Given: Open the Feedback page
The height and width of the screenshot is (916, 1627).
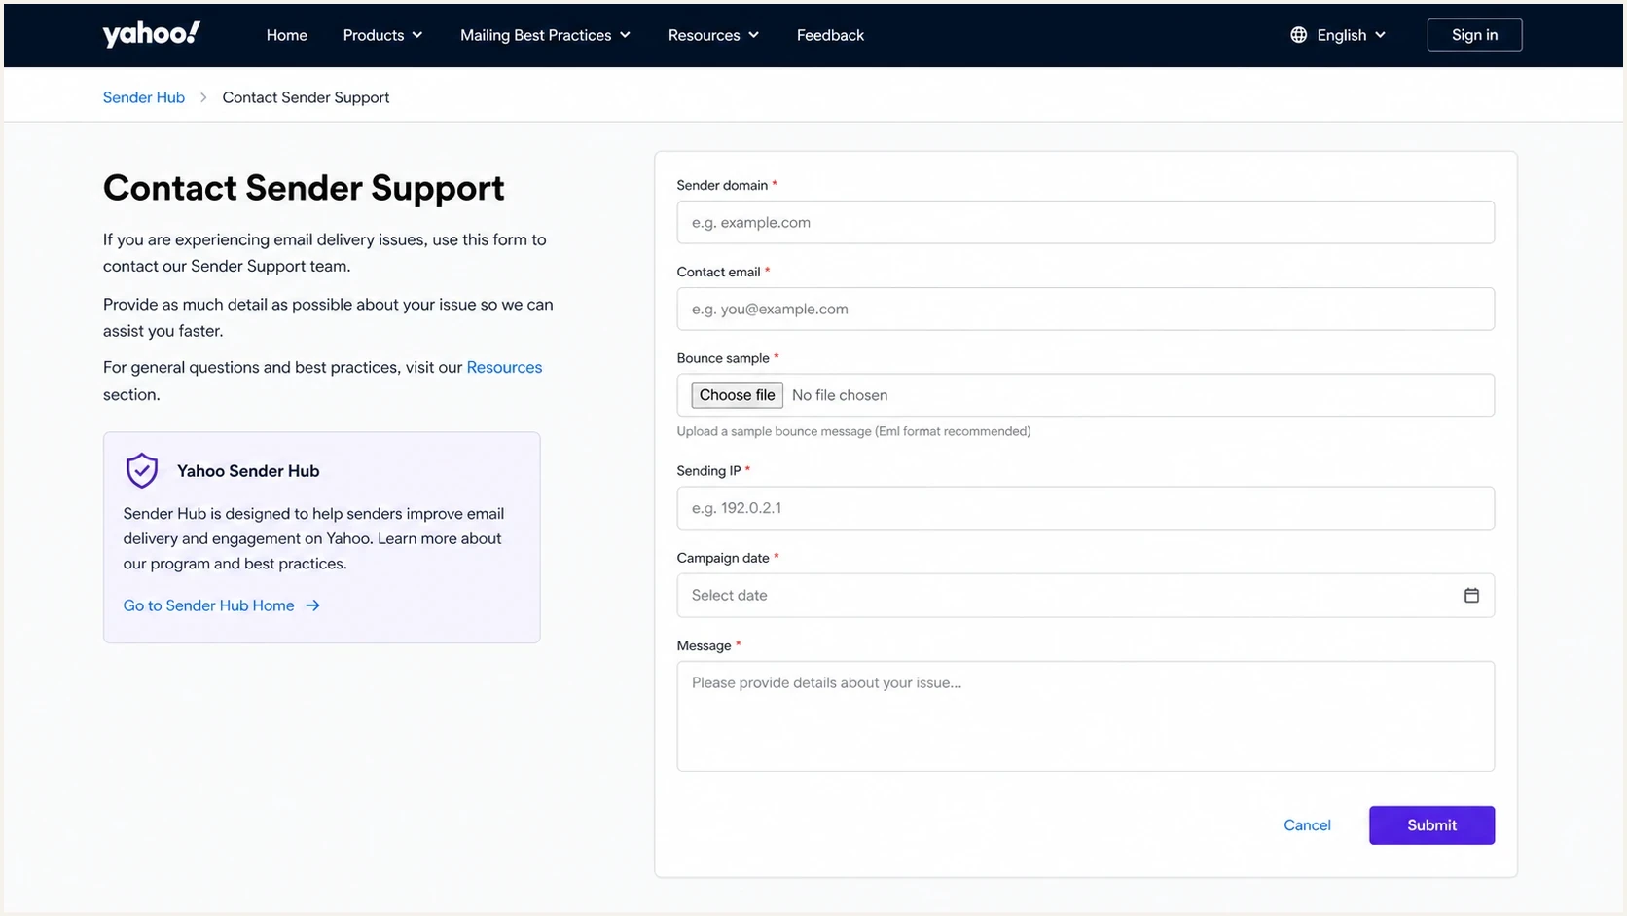Looking at the screenshot, I should [x=830, y=35].
